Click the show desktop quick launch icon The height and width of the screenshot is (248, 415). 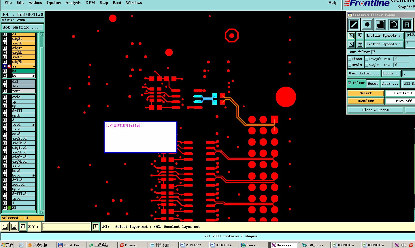[21, 245]
